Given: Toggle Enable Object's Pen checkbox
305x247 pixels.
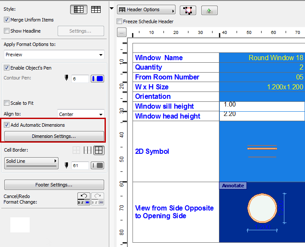Looking at the screenshot, I should click(6, 67).
